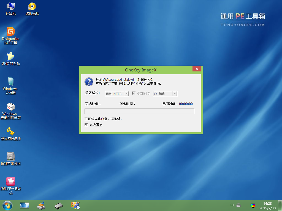Image resolution: width=282 pixels, height=211 pixels.
Task: Click the taskbar clock 14:28
Action: [267, 204]
